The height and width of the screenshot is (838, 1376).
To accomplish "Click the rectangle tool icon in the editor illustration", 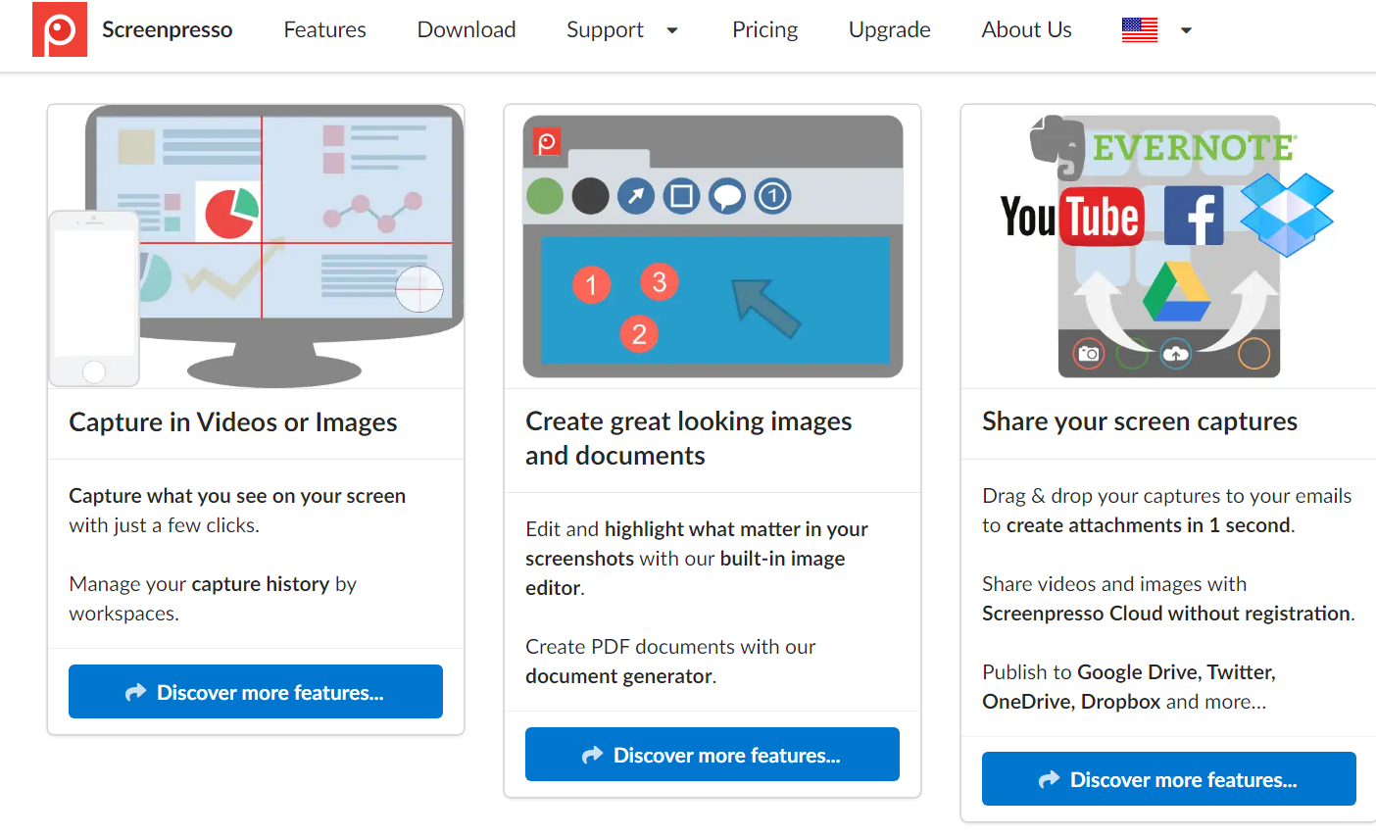I will pos(682,196).
